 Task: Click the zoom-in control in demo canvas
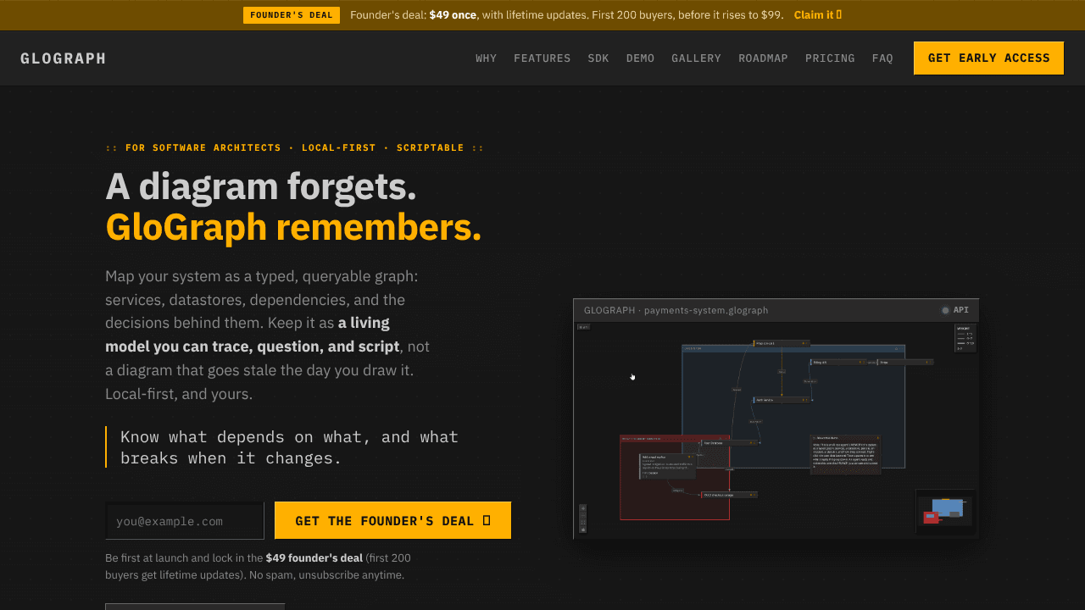click(583, 508)
